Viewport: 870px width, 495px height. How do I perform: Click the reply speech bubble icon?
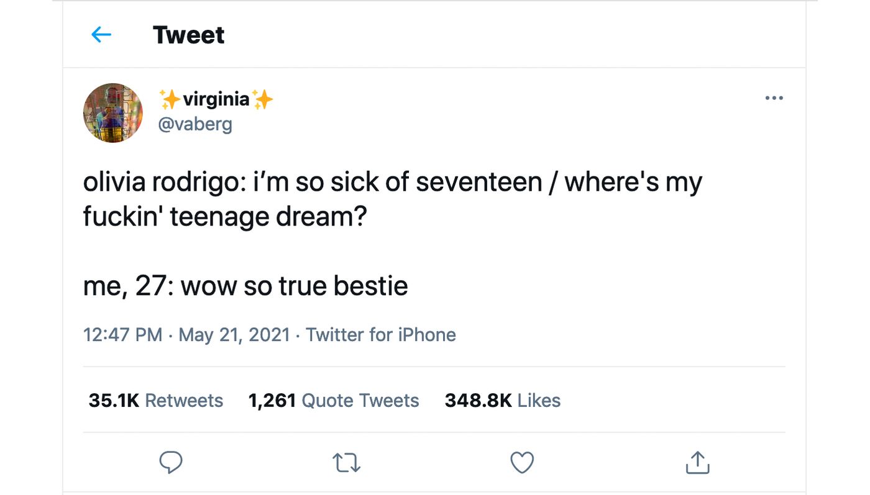171,463
